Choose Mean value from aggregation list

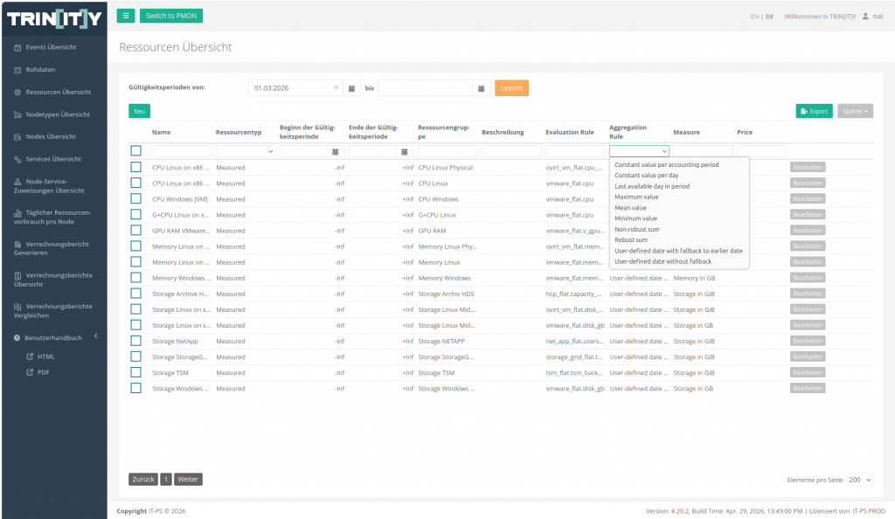click(630, 208)
